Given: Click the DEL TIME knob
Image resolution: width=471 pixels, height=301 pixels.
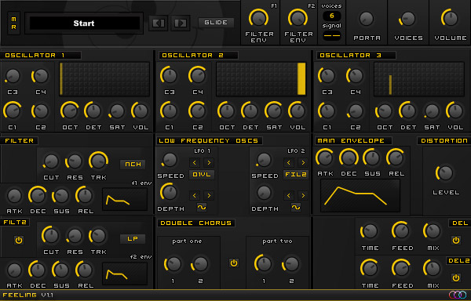Looking at the screenshot, I should (369, 231).
